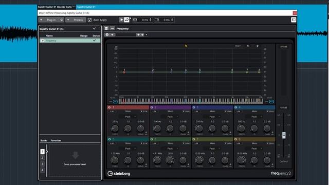Image resolution: width=329 pixels, height=185 pixels.
Task: Click the tail time icon before second 0 ms
Action: click(x=157, y=20)
